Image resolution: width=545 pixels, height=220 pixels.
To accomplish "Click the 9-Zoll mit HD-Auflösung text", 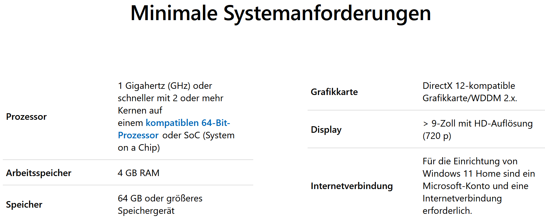I will (482, 123).
